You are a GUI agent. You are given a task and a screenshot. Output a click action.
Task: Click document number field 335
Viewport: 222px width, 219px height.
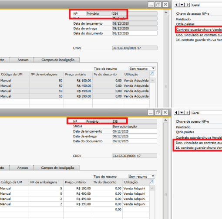tap(135, 121)
